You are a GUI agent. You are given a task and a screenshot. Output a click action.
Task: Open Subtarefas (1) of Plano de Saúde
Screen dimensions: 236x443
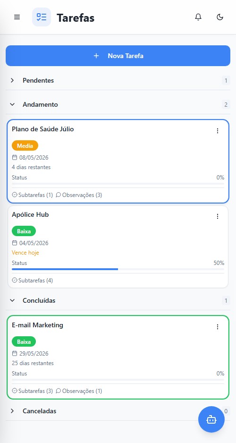(33, 195)
